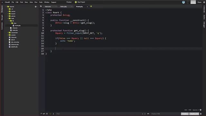Click the phpinfo.php file icon
Image resolution: width=206 pixels, height=116 pixels.
tap(10, 47)
